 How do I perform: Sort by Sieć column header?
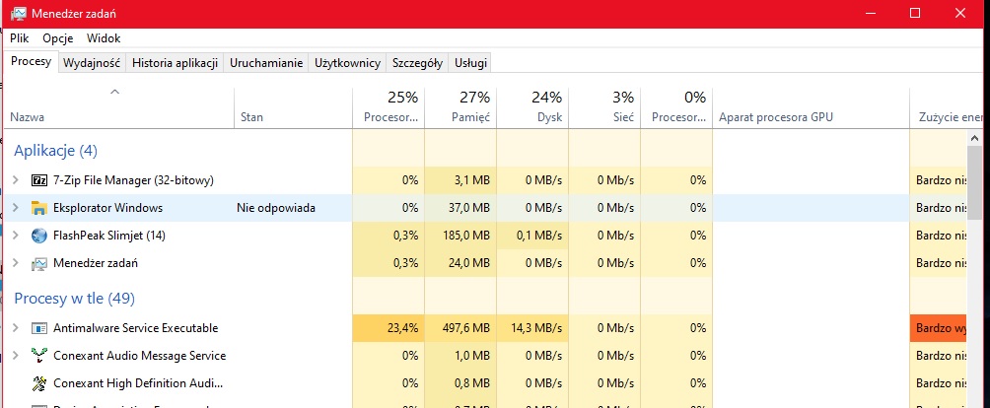(x=604, y=107)
